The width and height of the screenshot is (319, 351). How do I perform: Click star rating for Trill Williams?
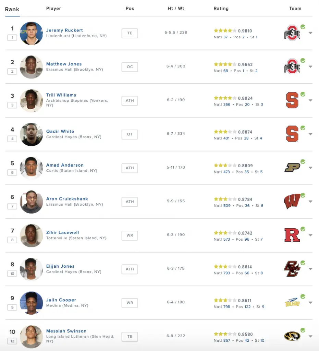click(225, 98)
